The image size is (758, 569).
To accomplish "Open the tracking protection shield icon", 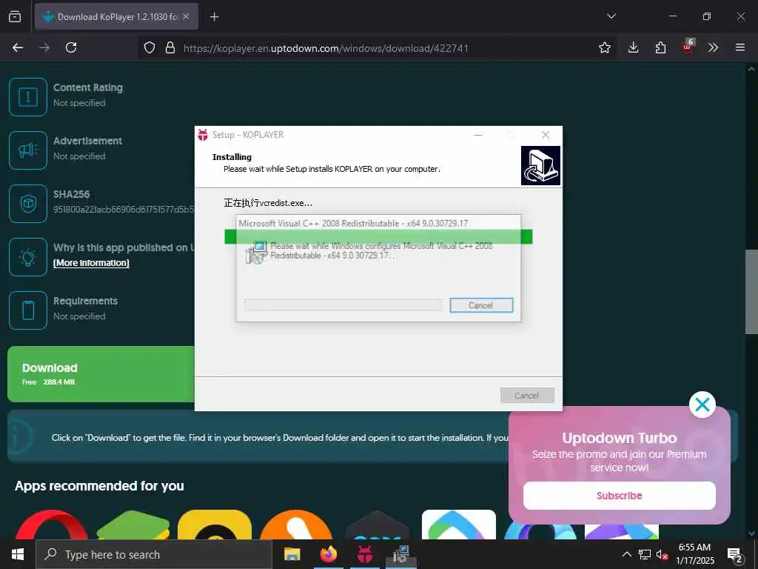I will [150, 47].
